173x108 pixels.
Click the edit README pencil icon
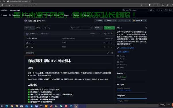pos(108,53)
